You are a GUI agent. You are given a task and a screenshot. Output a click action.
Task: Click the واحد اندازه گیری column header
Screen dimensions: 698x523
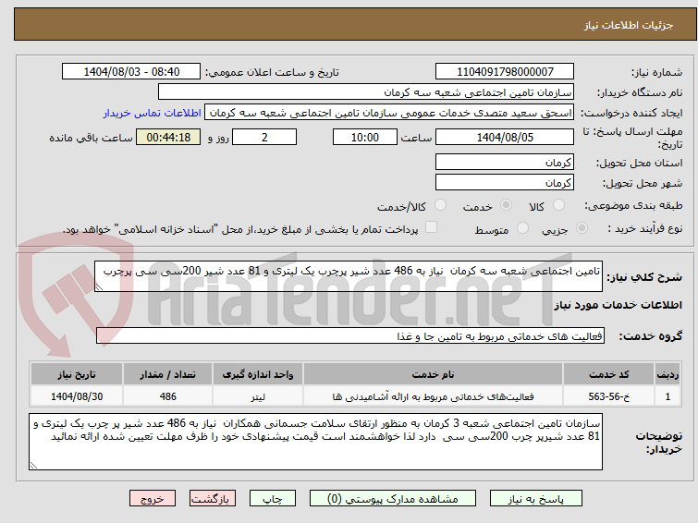(x=258, y=374)
